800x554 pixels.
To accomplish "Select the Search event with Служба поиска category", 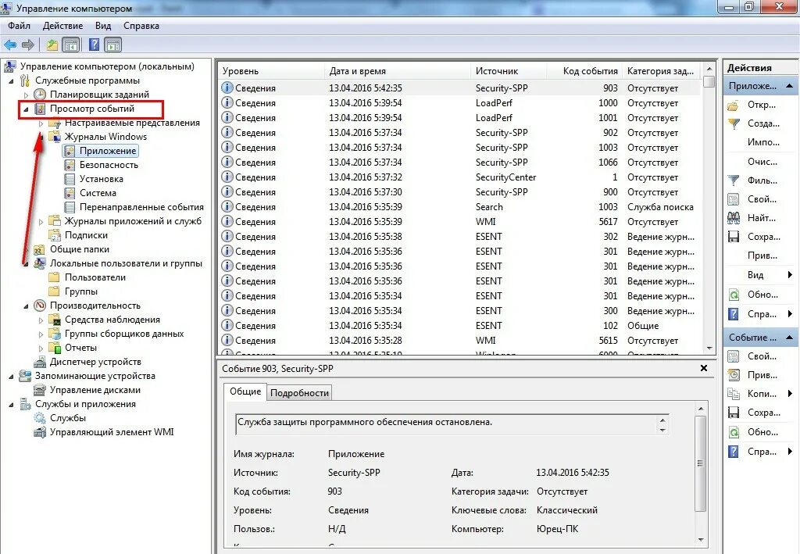I will [459, 207].
